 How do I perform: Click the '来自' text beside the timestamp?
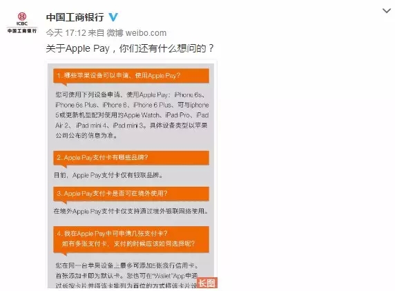click(96, 33)
